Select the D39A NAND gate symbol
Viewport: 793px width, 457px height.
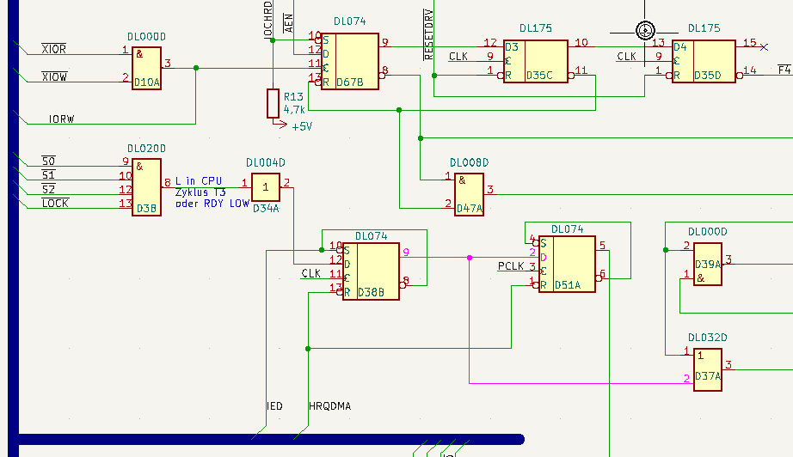(708, 264)
